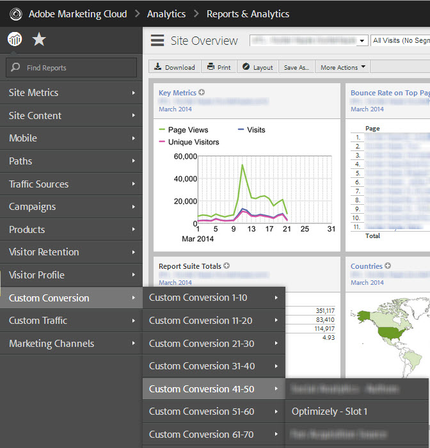Type-in field: click Find Reports search box
The height and width of the screenshot is (448, 430).
pyautogui.click(x=72, y=68)
